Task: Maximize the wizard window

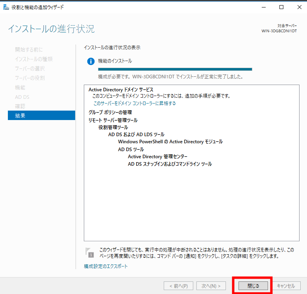Action: point(281,7)
